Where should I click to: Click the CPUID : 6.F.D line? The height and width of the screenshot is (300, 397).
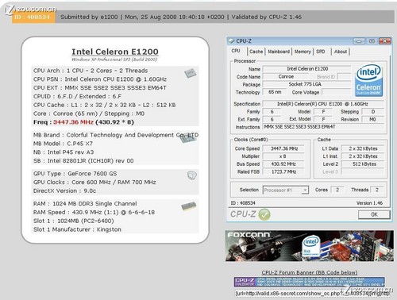pos(77,96)
